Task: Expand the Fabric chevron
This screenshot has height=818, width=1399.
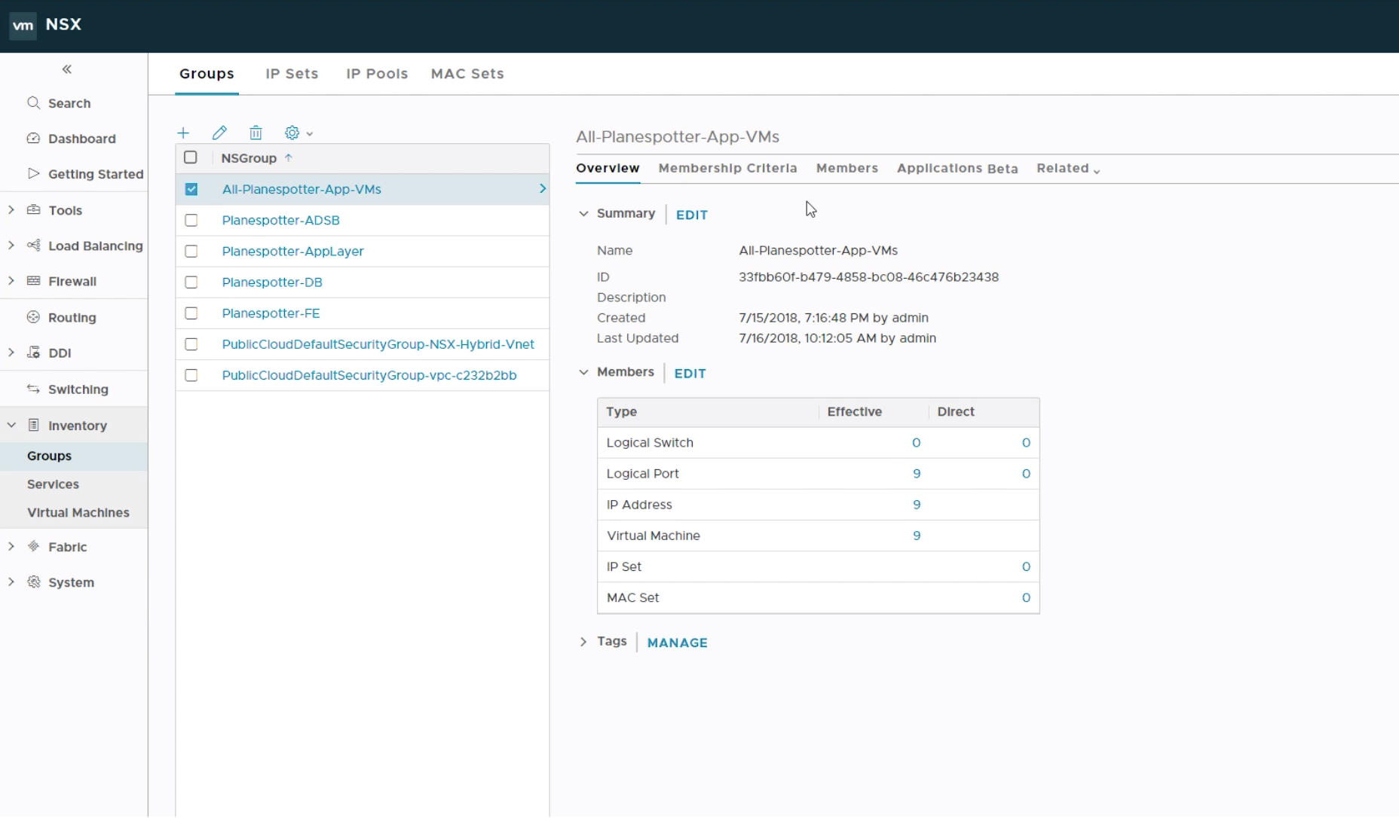Action: click(x=11, y=546)
